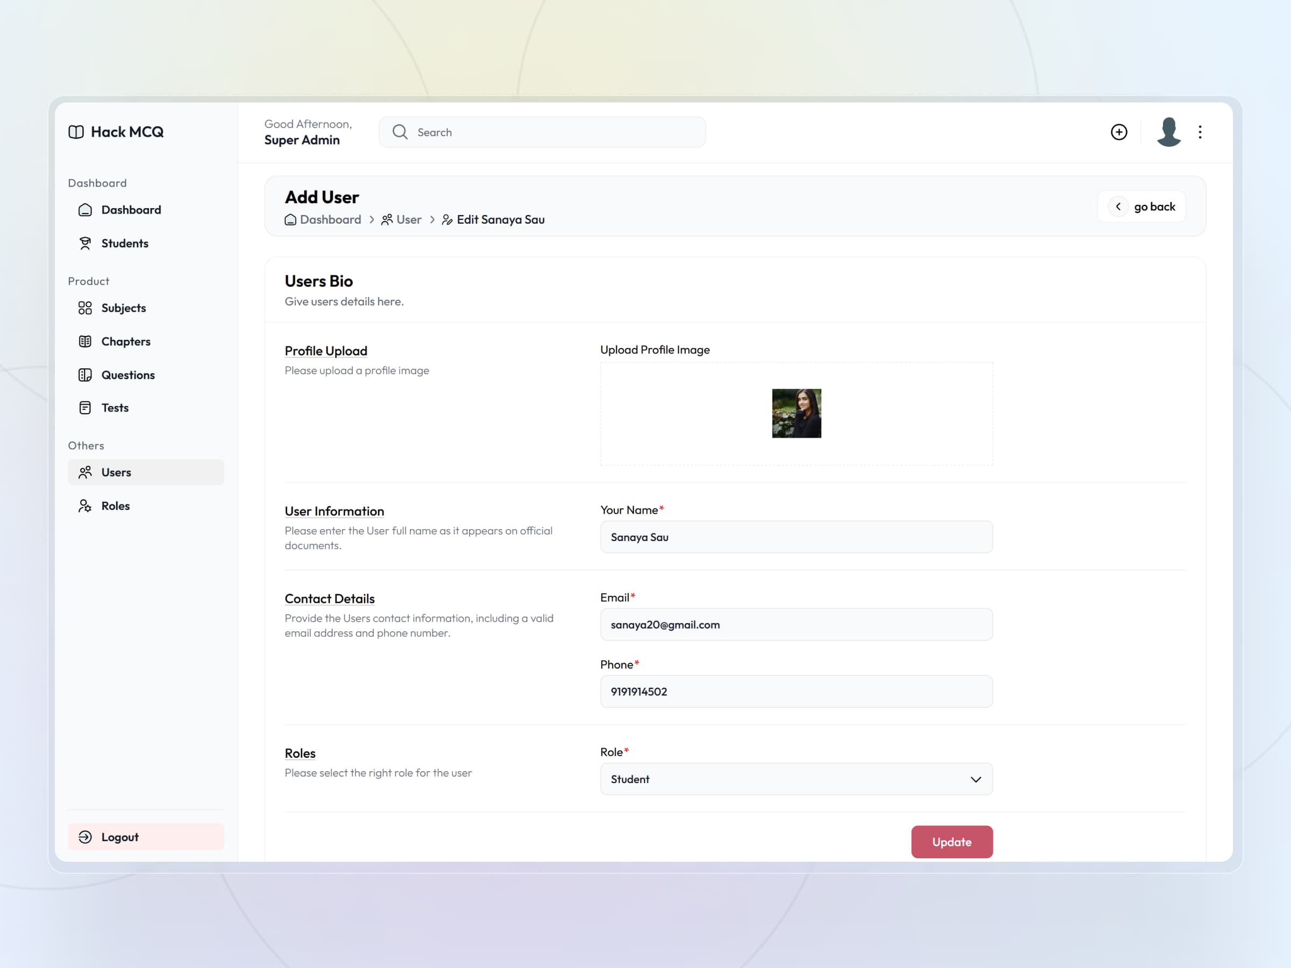
Task: Click the Role dropdown chevron arrow
Action: (x=975, y=780)
